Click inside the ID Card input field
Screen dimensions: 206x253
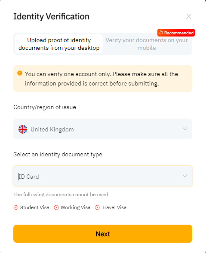click(x=103, y=176)
